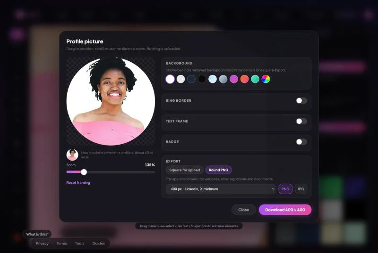Switch on the Badge toggle
This screenshot has height=253, width=378.
(x=301, y=142)
